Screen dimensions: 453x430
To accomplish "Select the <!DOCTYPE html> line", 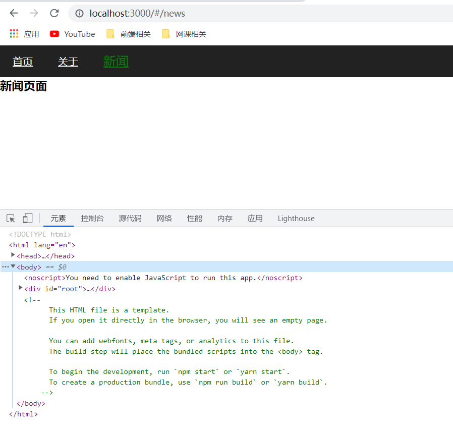I will [40, 234].
